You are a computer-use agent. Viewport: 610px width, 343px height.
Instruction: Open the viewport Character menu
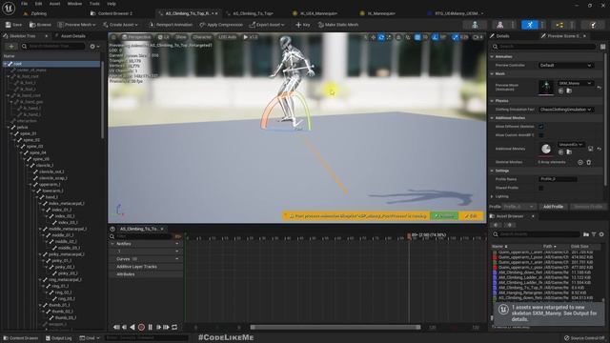tap(202, 37)
